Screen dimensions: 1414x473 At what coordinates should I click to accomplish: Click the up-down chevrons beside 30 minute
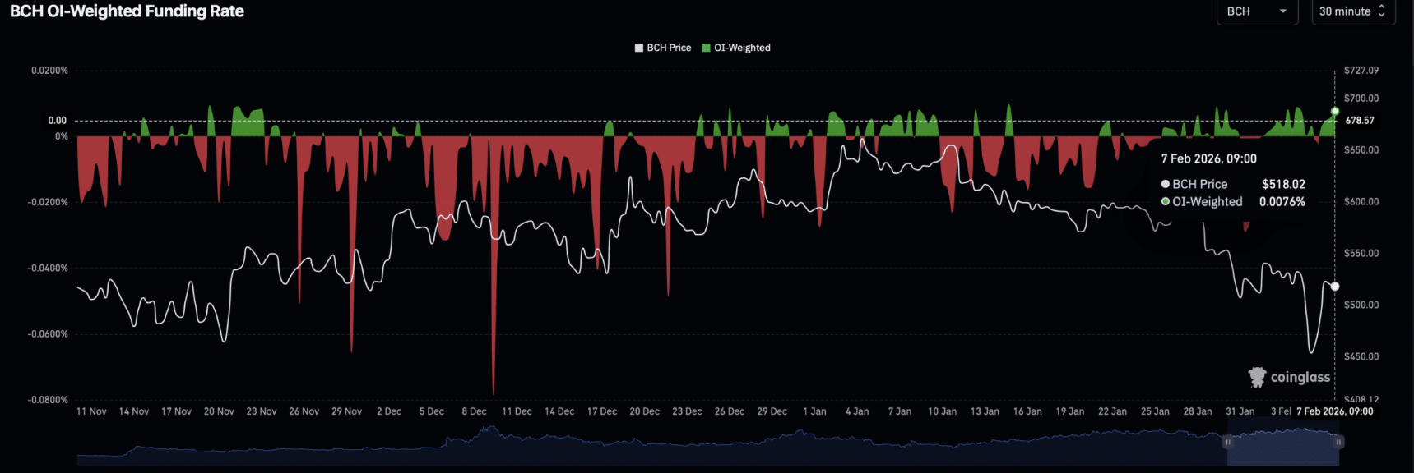coord(1382,11)
